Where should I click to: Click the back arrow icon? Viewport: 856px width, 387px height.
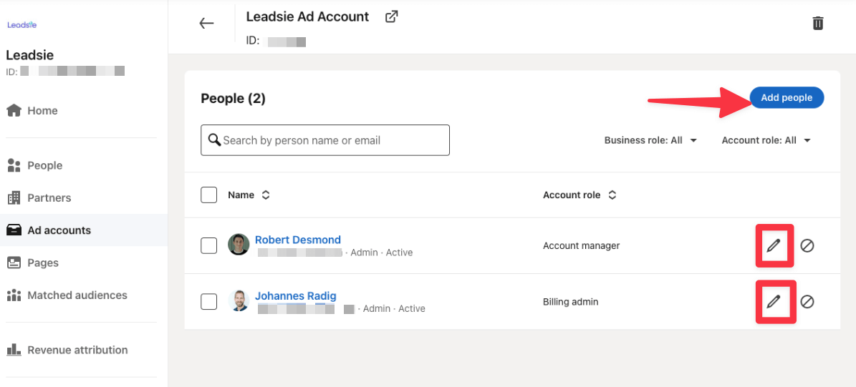pyautogui.click(x=206, y=23)
